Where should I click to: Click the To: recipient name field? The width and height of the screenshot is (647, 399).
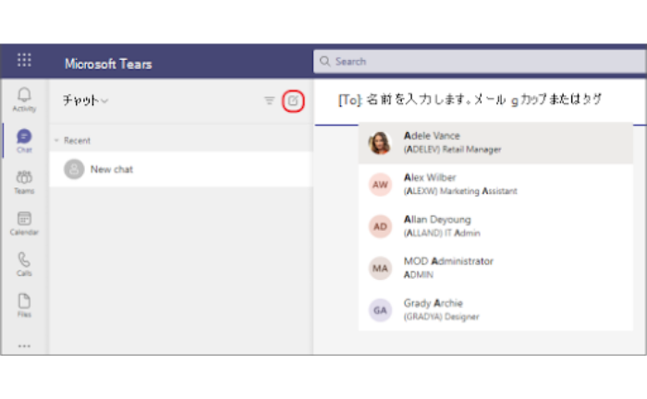pos(481,100)
